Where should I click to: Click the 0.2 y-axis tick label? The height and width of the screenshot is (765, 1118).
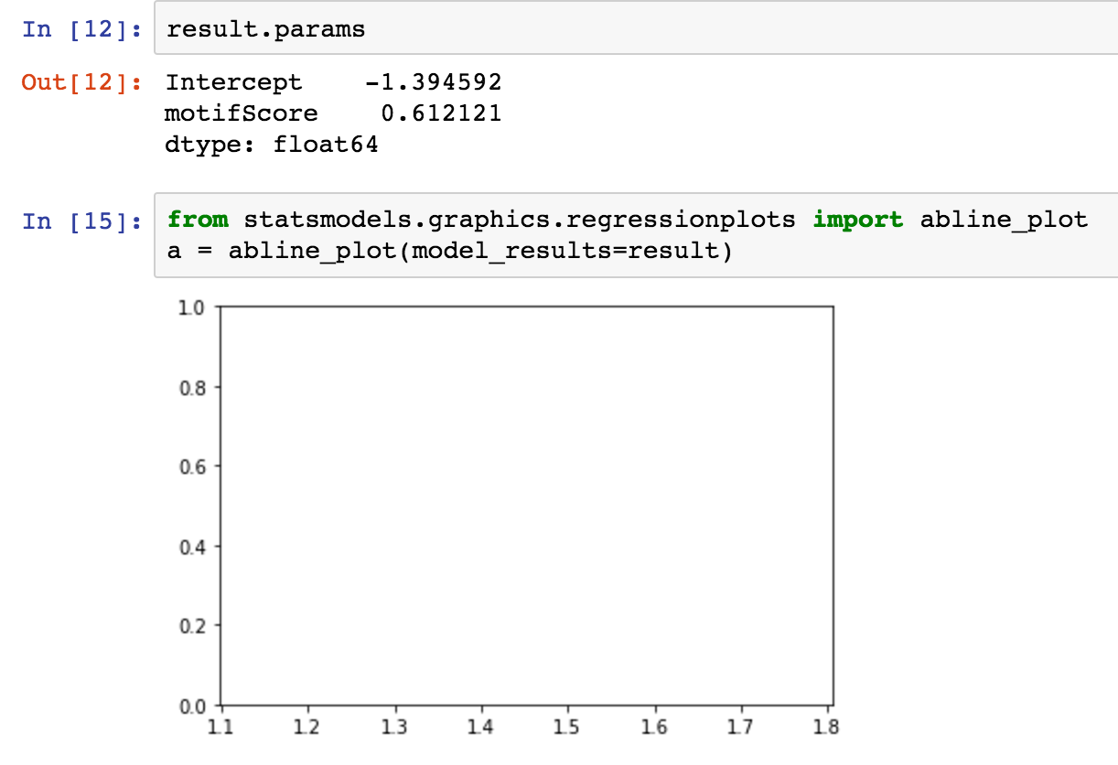[x=196, y=626]
